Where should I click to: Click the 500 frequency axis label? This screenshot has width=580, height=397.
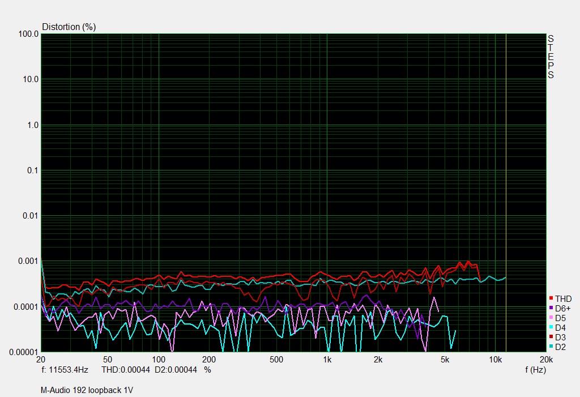pos(276,360)
